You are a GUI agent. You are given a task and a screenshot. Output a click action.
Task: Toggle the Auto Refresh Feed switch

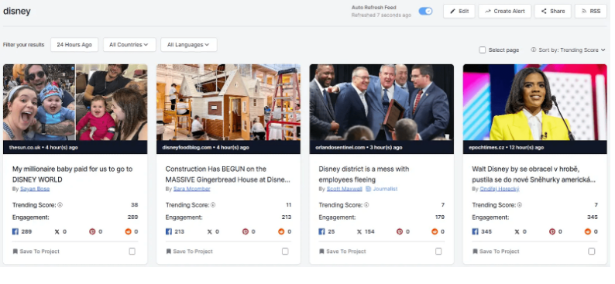(x=425, y=11)
